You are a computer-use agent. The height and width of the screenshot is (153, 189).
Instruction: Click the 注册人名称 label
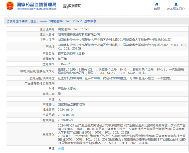click(x=47, y=34)
